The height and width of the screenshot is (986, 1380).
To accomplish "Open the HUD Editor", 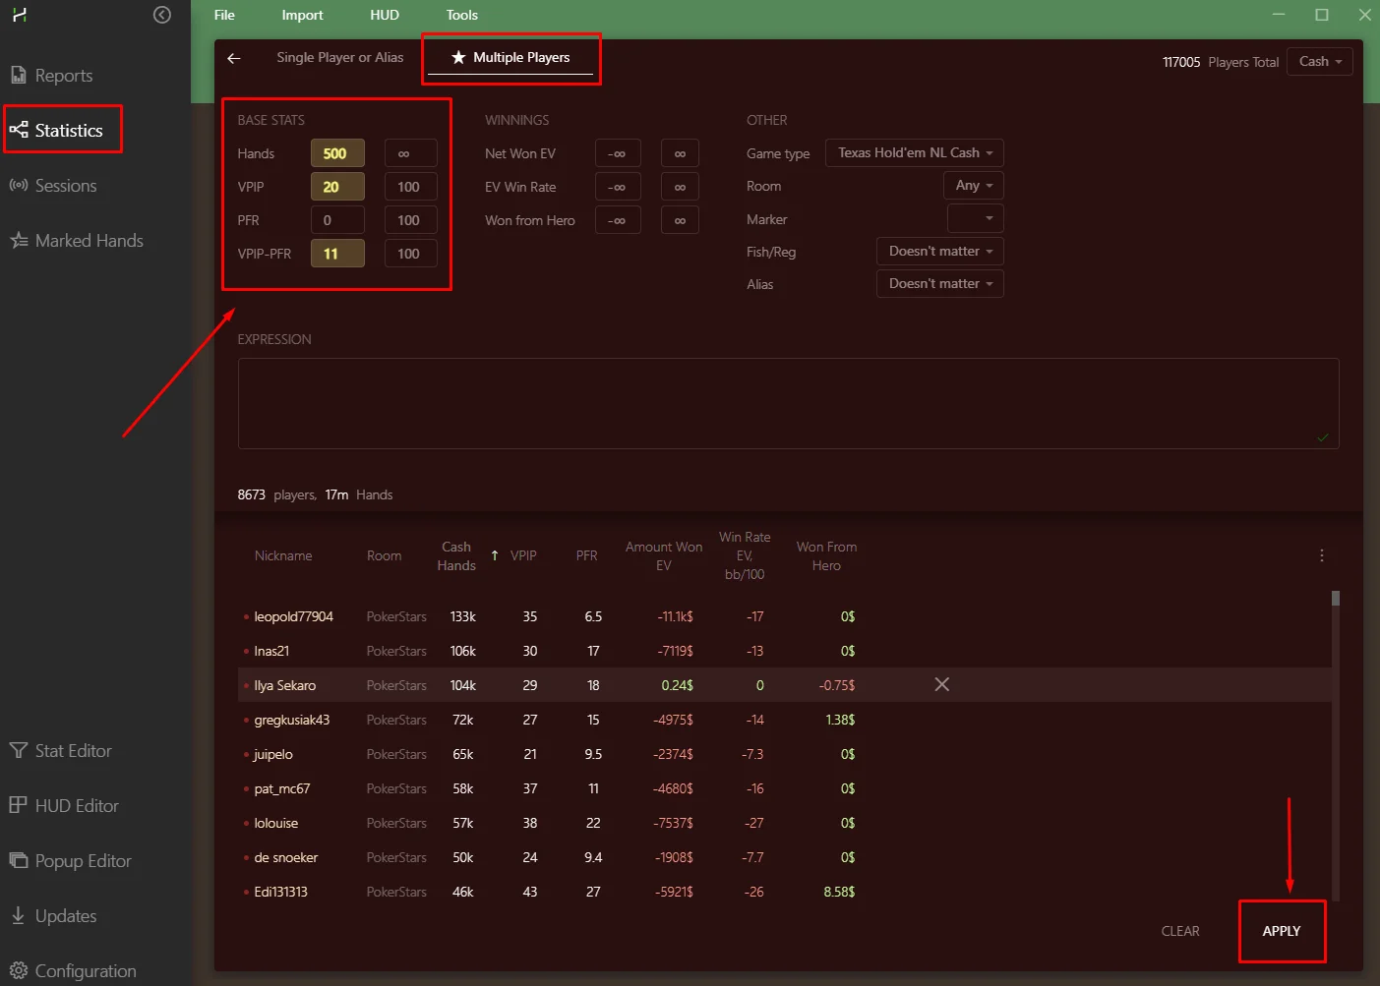I will (x=76, y=806).
